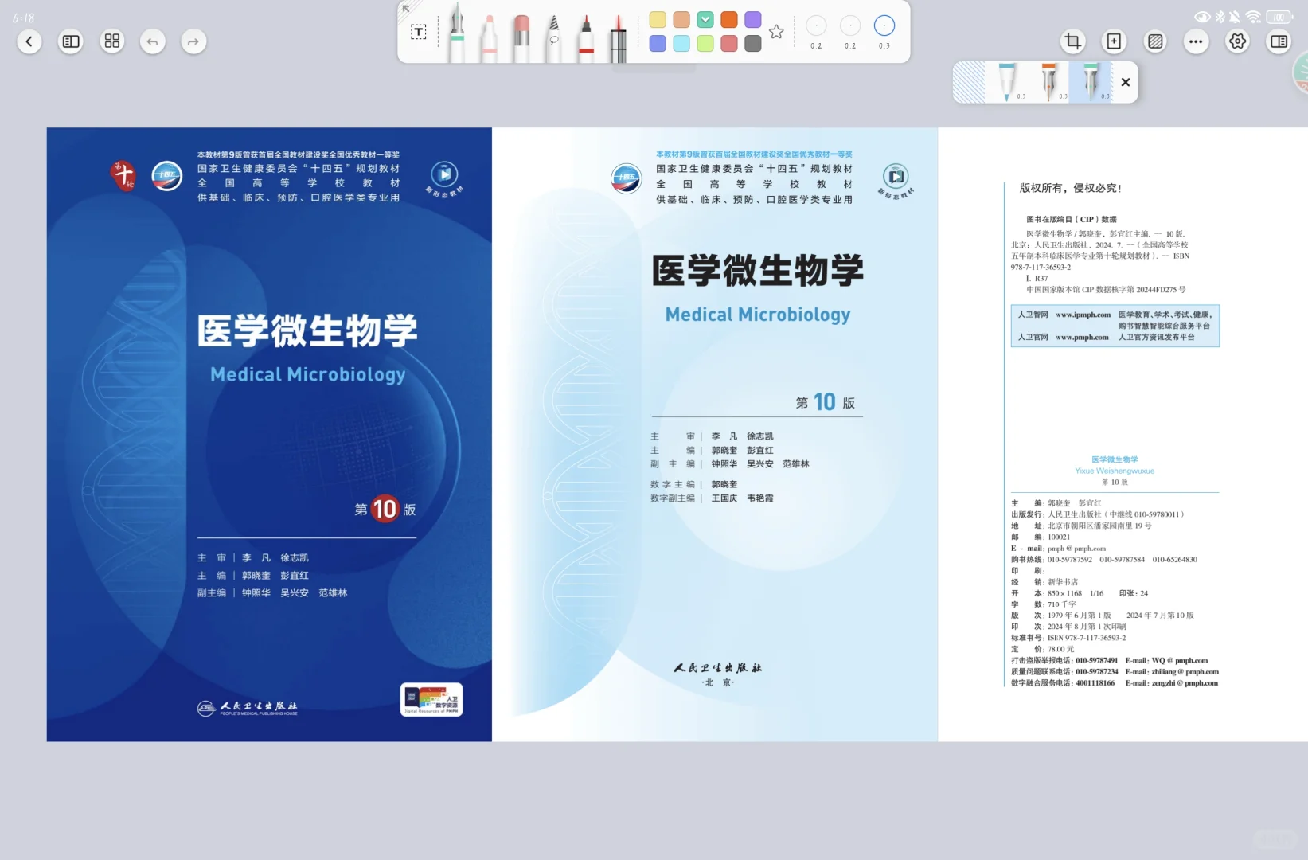Click the striped handle of the favorites bar
The height and width of the screenshot is (860, 1308).
point(969,82)
